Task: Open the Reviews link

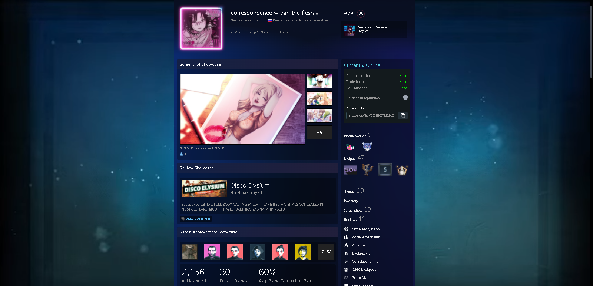Action: [x=350, y=220]
